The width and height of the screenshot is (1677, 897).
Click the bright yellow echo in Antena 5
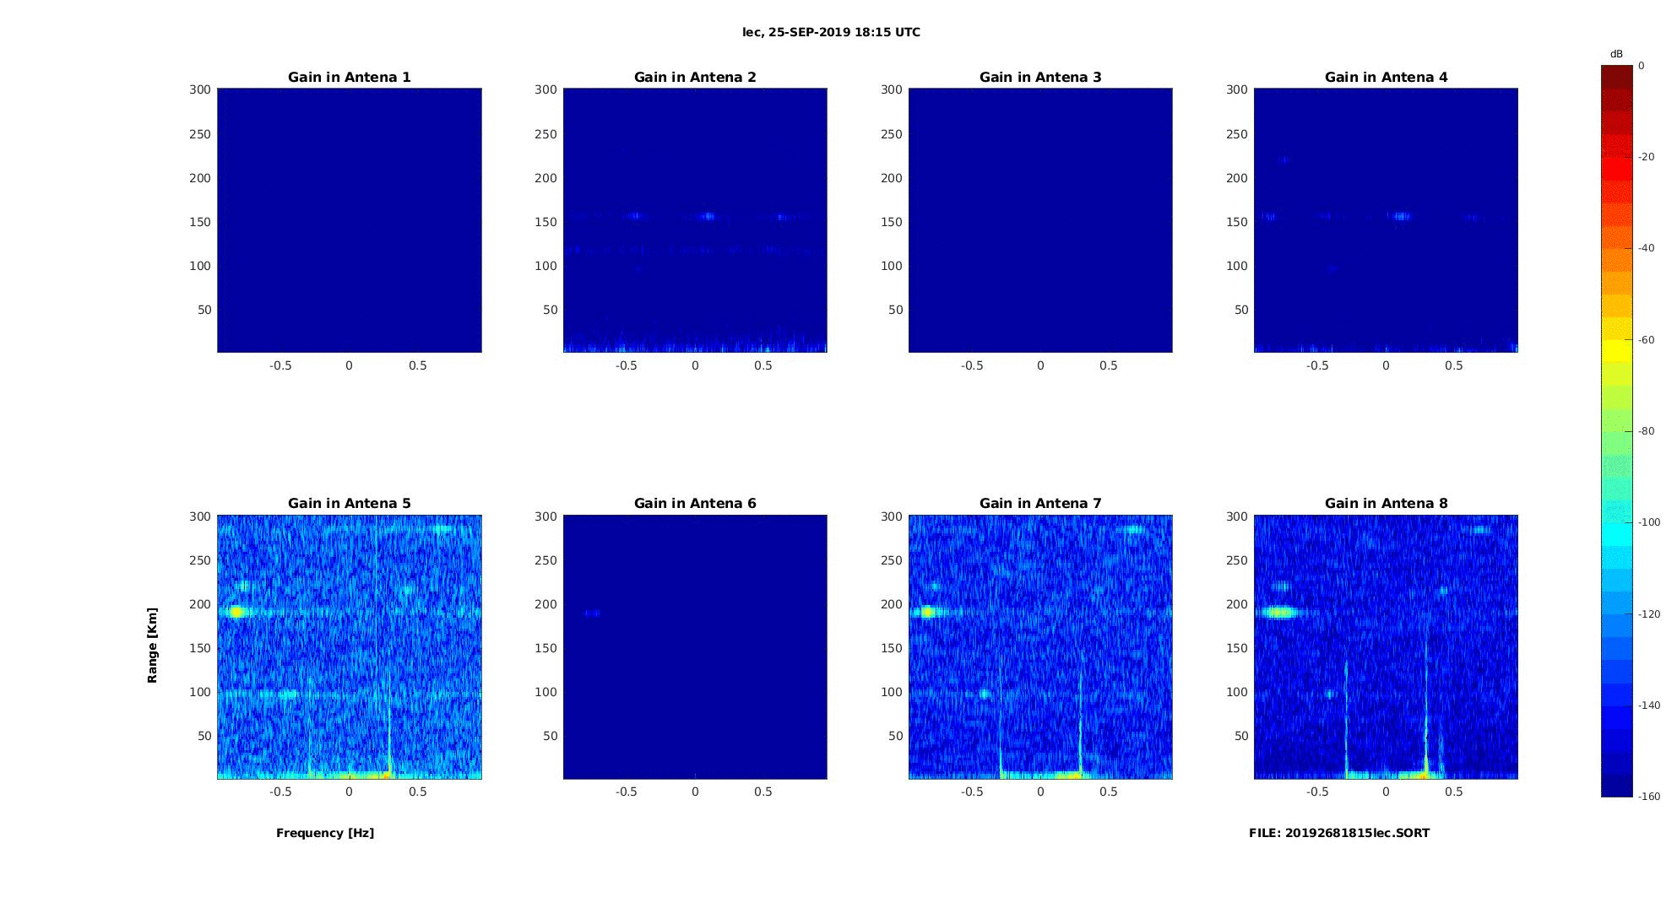[x=236, y=612]
